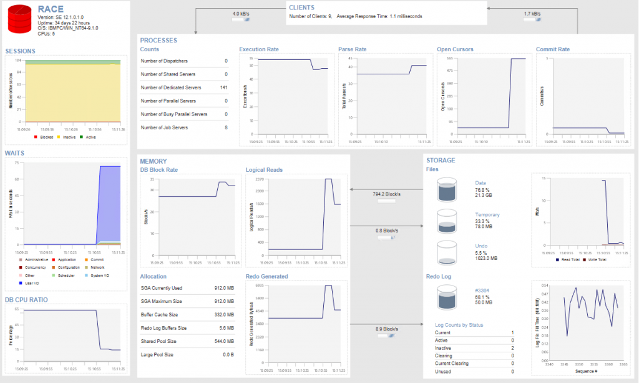
Task: Click the red Blocked legend square
Action: point(36,137)
